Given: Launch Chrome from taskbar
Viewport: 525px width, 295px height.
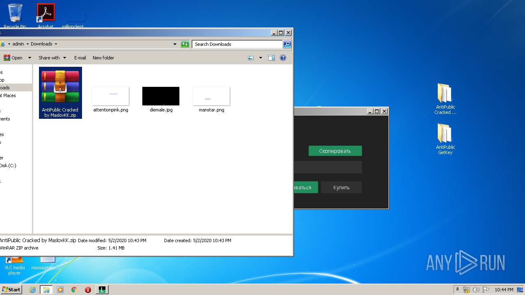Looking at the screenshot, I should tap(74, 290).
